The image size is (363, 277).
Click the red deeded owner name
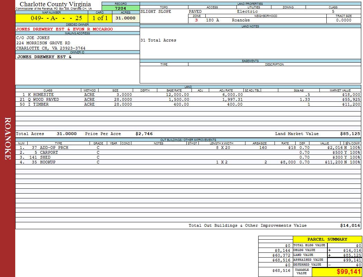point(64,29)
